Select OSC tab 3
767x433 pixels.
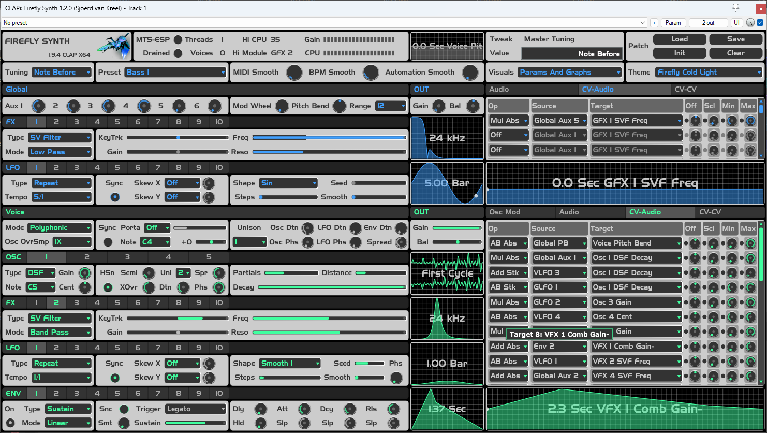(127, 257)
